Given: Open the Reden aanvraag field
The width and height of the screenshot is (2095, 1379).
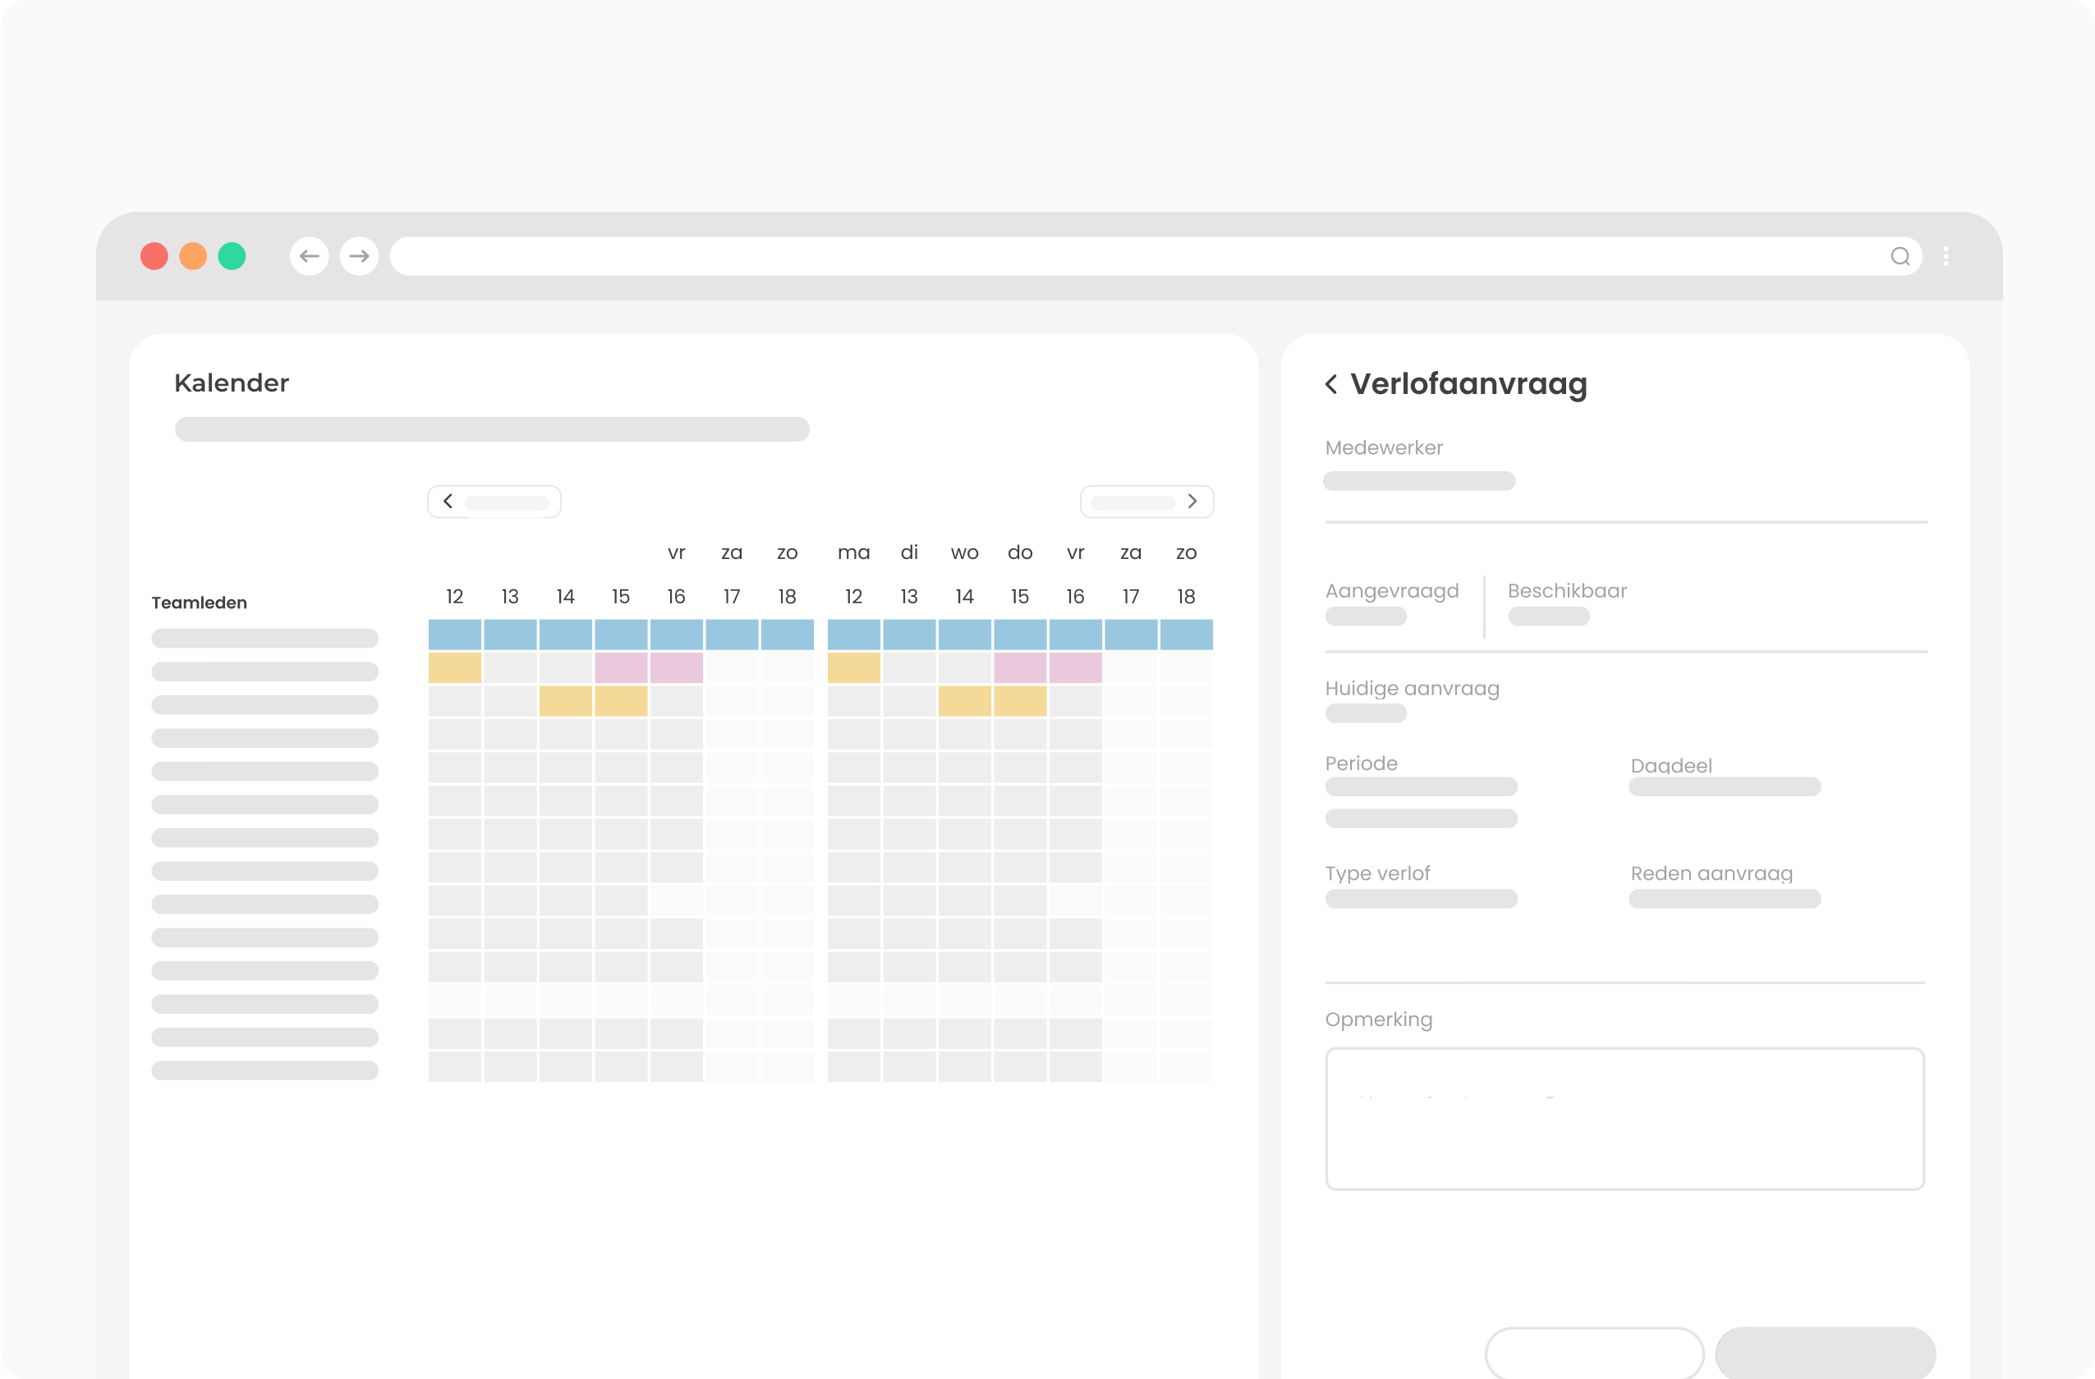Looking at the screenshot, I should pos(1724,899).
